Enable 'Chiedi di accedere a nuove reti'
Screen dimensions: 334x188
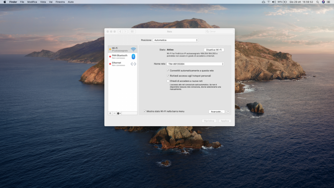168,81
